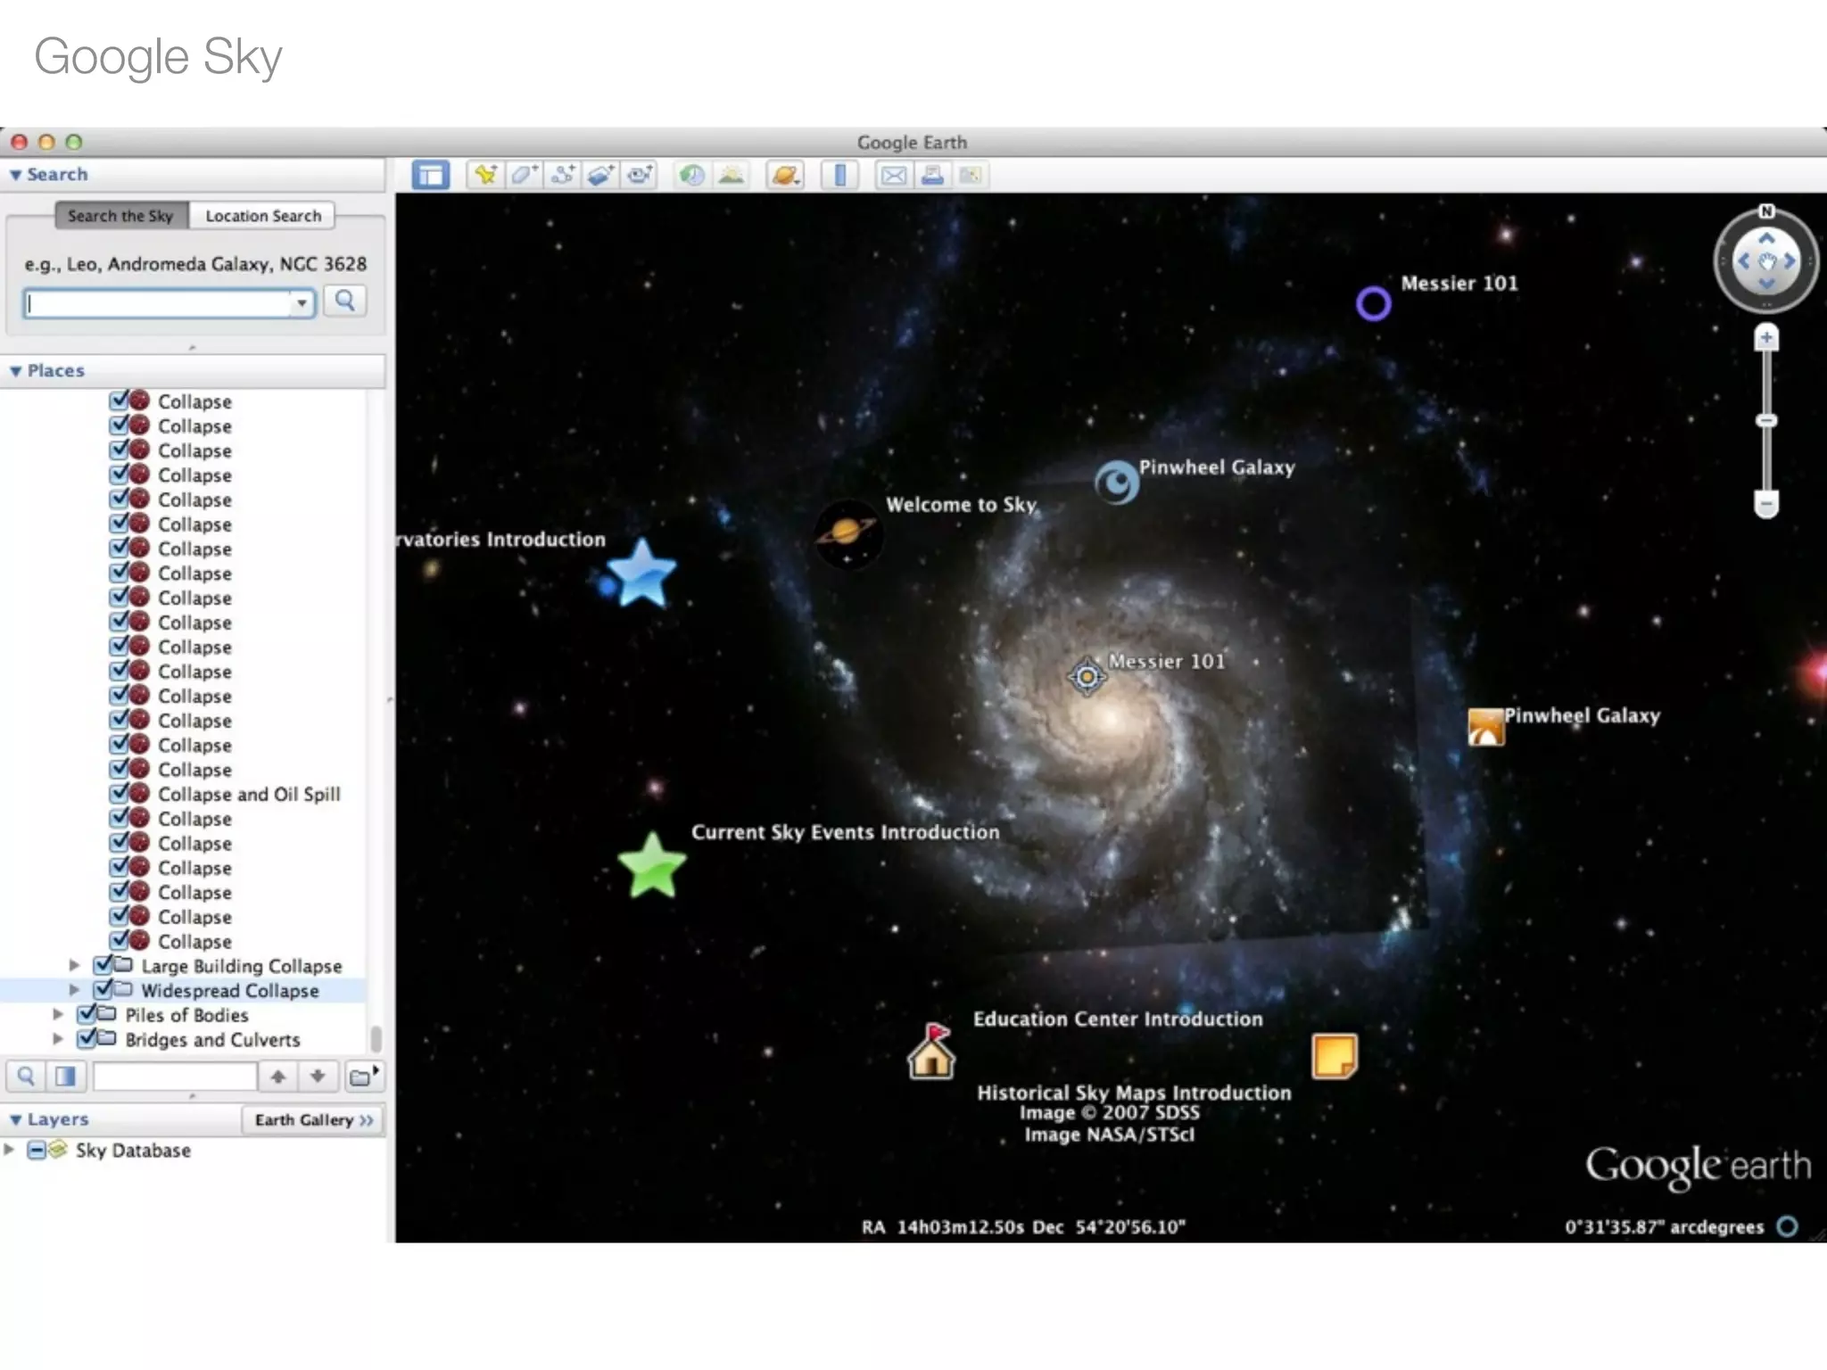1827x1370 pixels.
Task: Uncheck the Collapse checkbox just above Collapse and Oil Spill
Action: point(119,769)
